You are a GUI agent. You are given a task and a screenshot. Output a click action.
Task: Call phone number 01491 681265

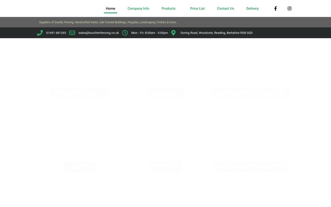[x=56, y=33]
